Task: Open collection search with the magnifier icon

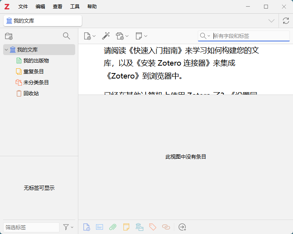Action: coord(66,36)
